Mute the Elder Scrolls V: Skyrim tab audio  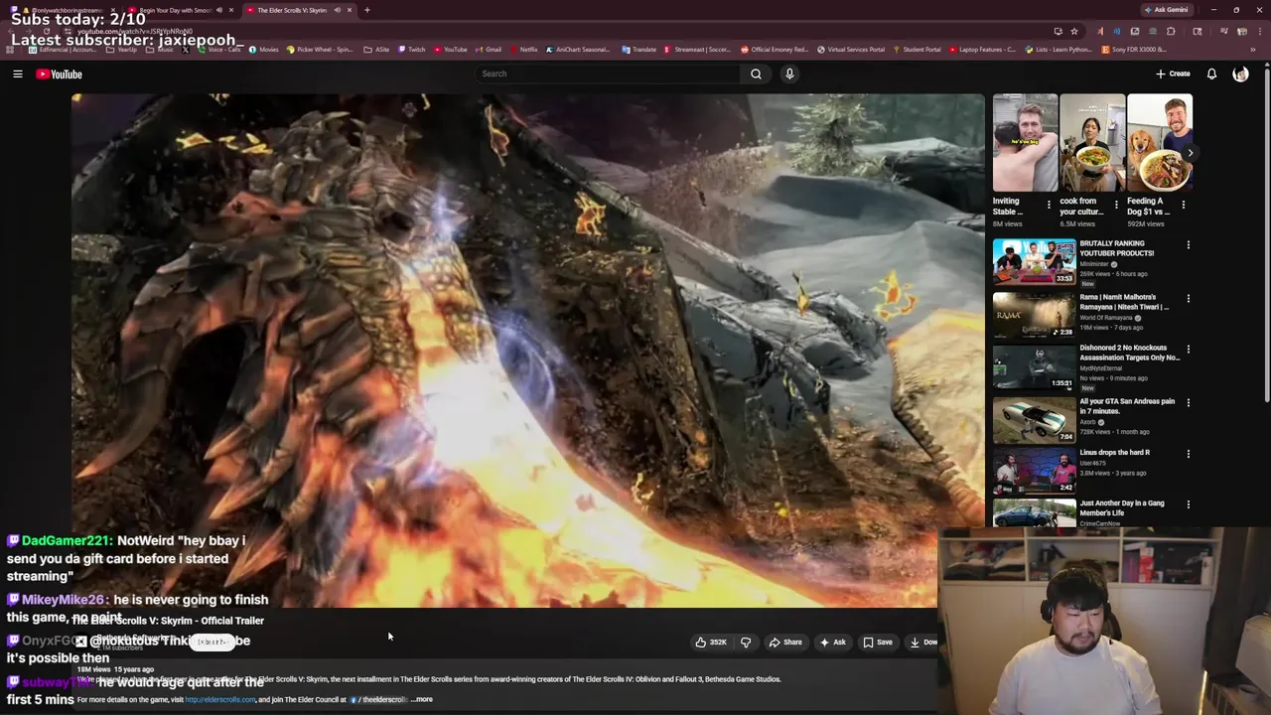pos(337,10)
